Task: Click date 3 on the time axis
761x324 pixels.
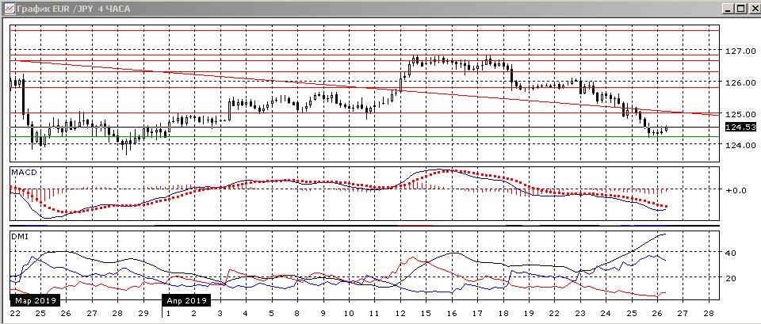Action: tap(220, 314)
